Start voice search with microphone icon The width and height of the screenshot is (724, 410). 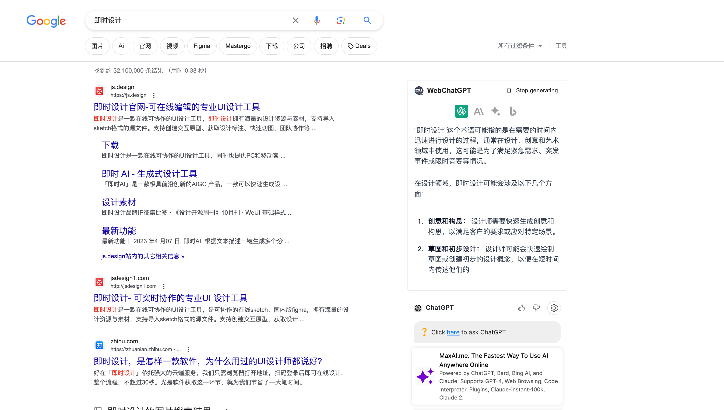pyautogui.click(x=317, y=20)
